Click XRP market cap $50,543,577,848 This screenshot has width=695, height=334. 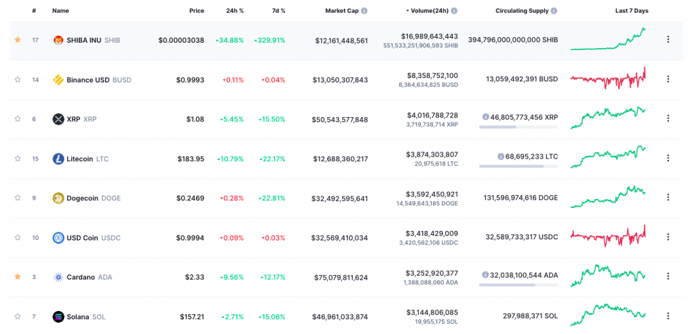pyautogui.click(x=339, y=119)
